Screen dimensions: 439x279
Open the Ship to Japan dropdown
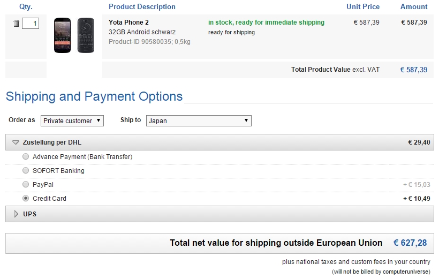[199, 121]
